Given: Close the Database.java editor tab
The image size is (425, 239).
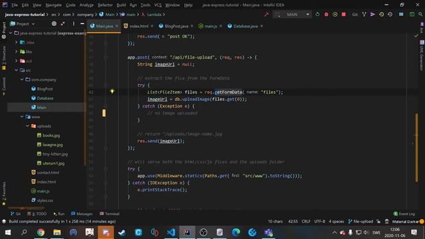Looking at the screenshot, I should click(262, 26).
